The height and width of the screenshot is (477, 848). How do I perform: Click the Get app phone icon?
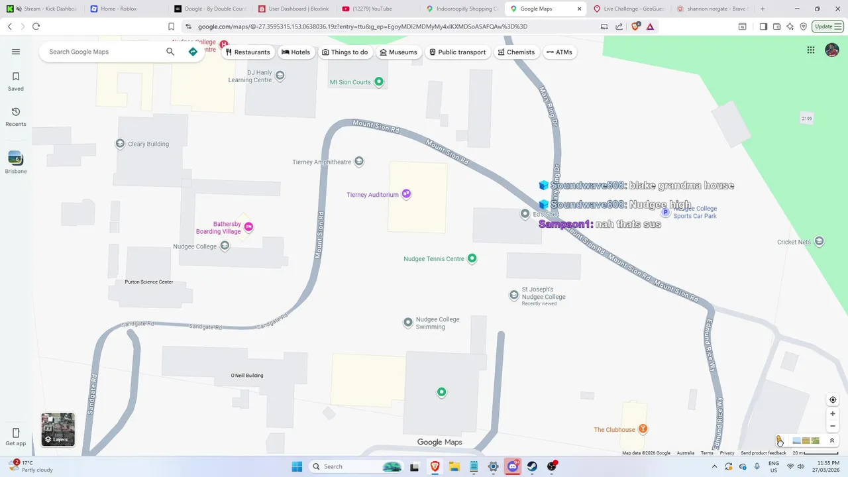[16, 433]
